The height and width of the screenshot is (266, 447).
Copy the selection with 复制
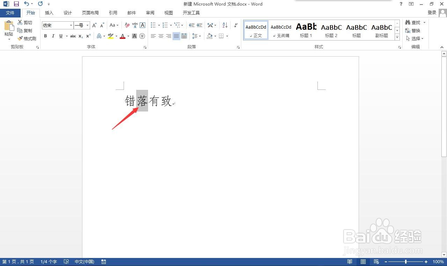pos(25,30)
